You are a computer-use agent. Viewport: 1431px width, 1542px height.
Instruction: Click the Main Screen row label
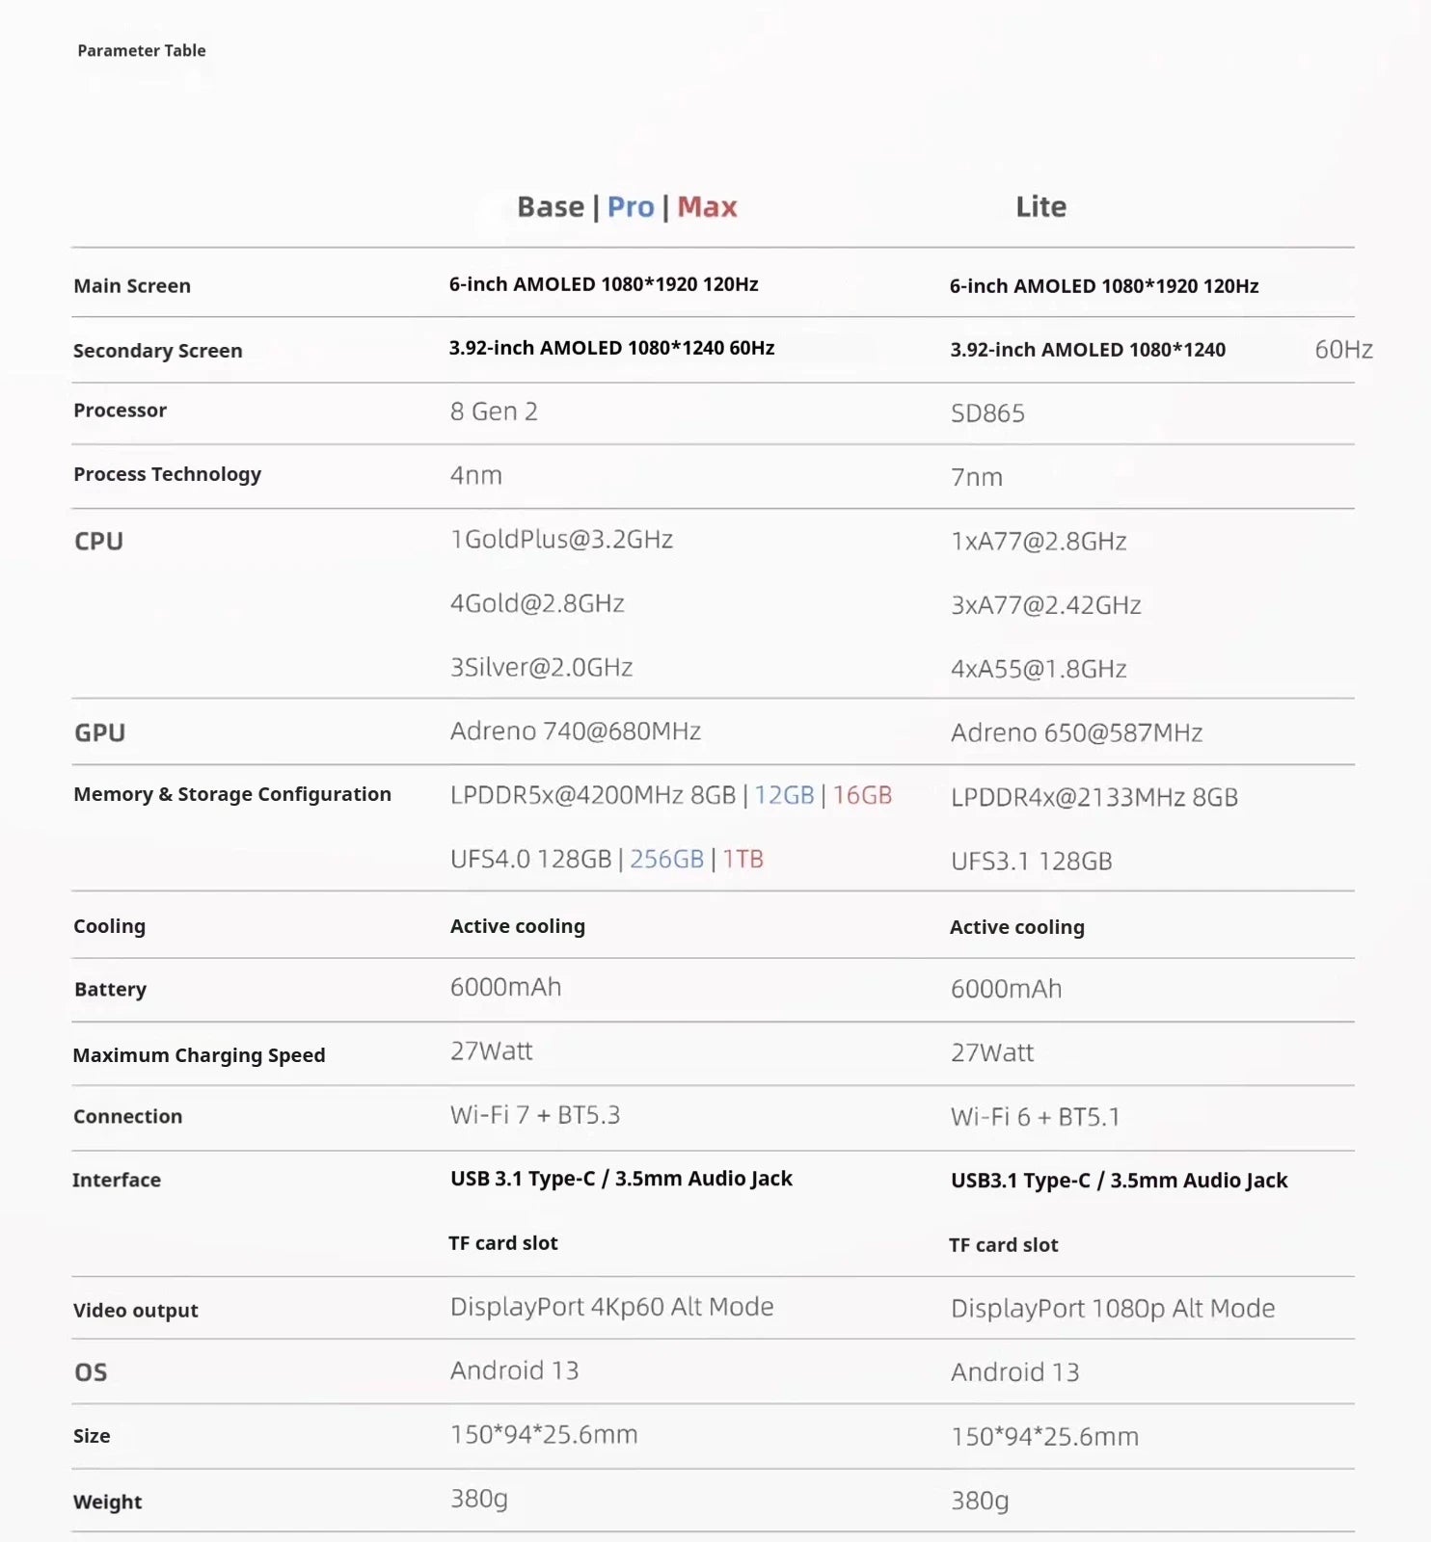click(132, 286)
